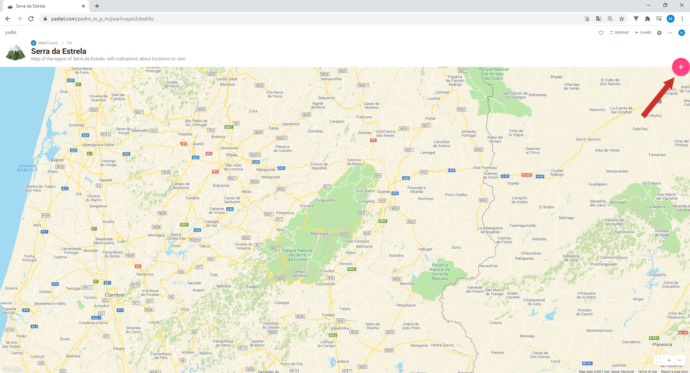Click Mangualde on the map
690x373 pixels.
tap(266, 170)
